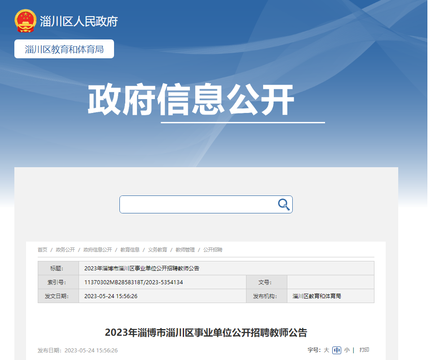Click the 打印 print link
This screenshot has height=360, width=431.
coord(364,350)
